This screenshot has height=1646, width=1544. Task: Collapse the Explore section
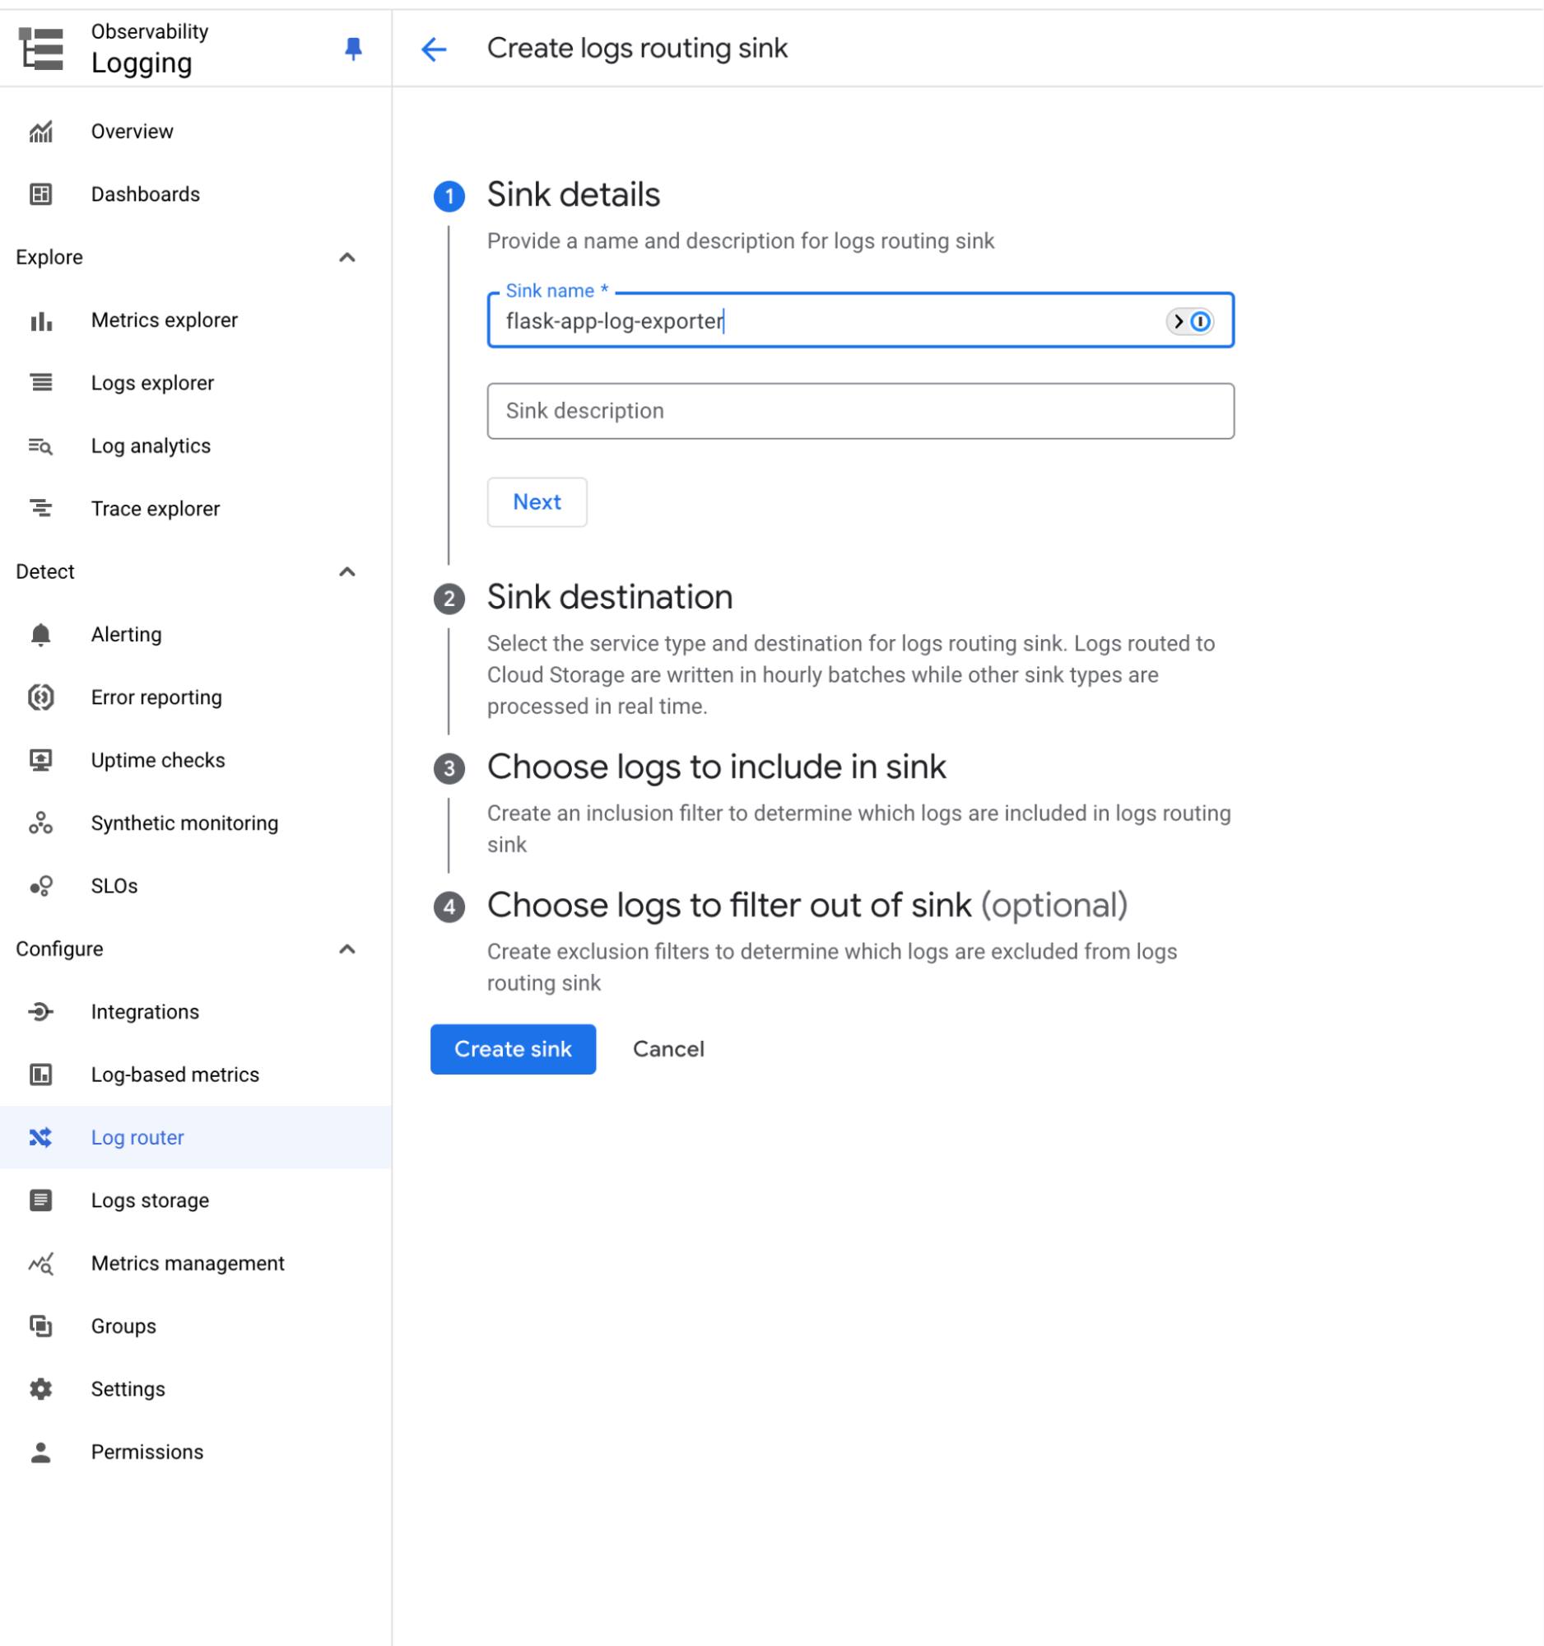click(348, 257)
